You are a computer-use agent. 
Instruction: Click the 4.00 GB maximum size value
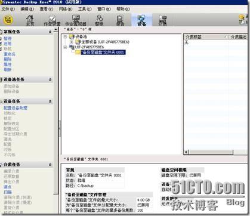click(143, 200)
